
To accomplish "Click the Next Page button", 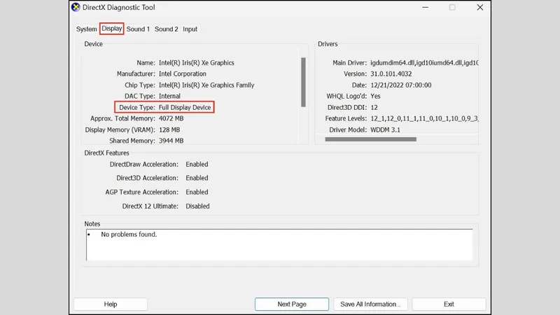I will (292, 304).
